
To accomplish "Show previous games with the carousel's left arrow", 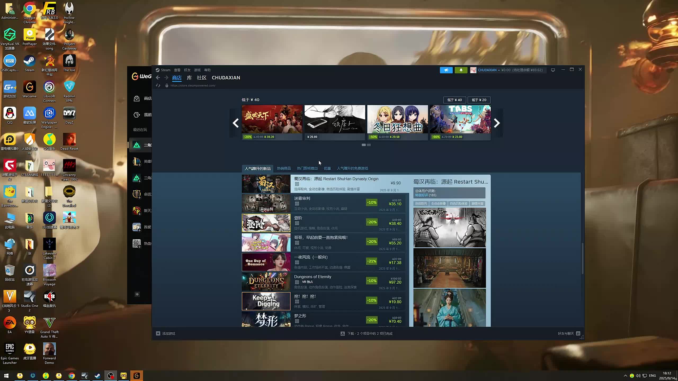I will [x=235, y=123].
